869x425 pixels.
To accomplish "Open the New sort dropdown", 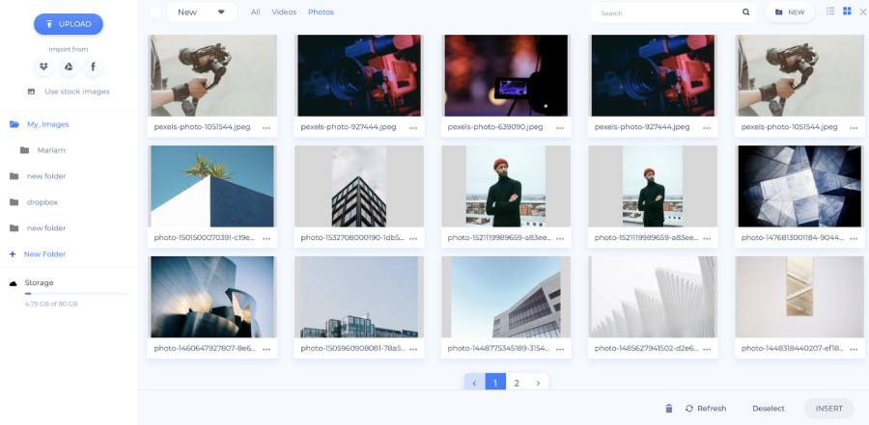I will [x=202, y=13].
